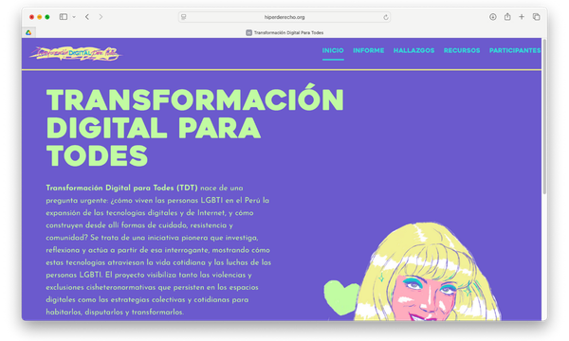Visit the RECURSOS nav link

coord(462,50)
